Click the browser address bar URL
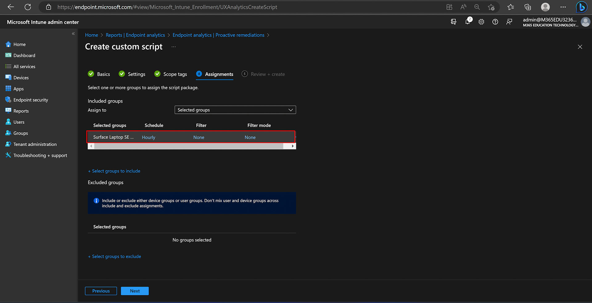592x303 pixels. [167, 7]
